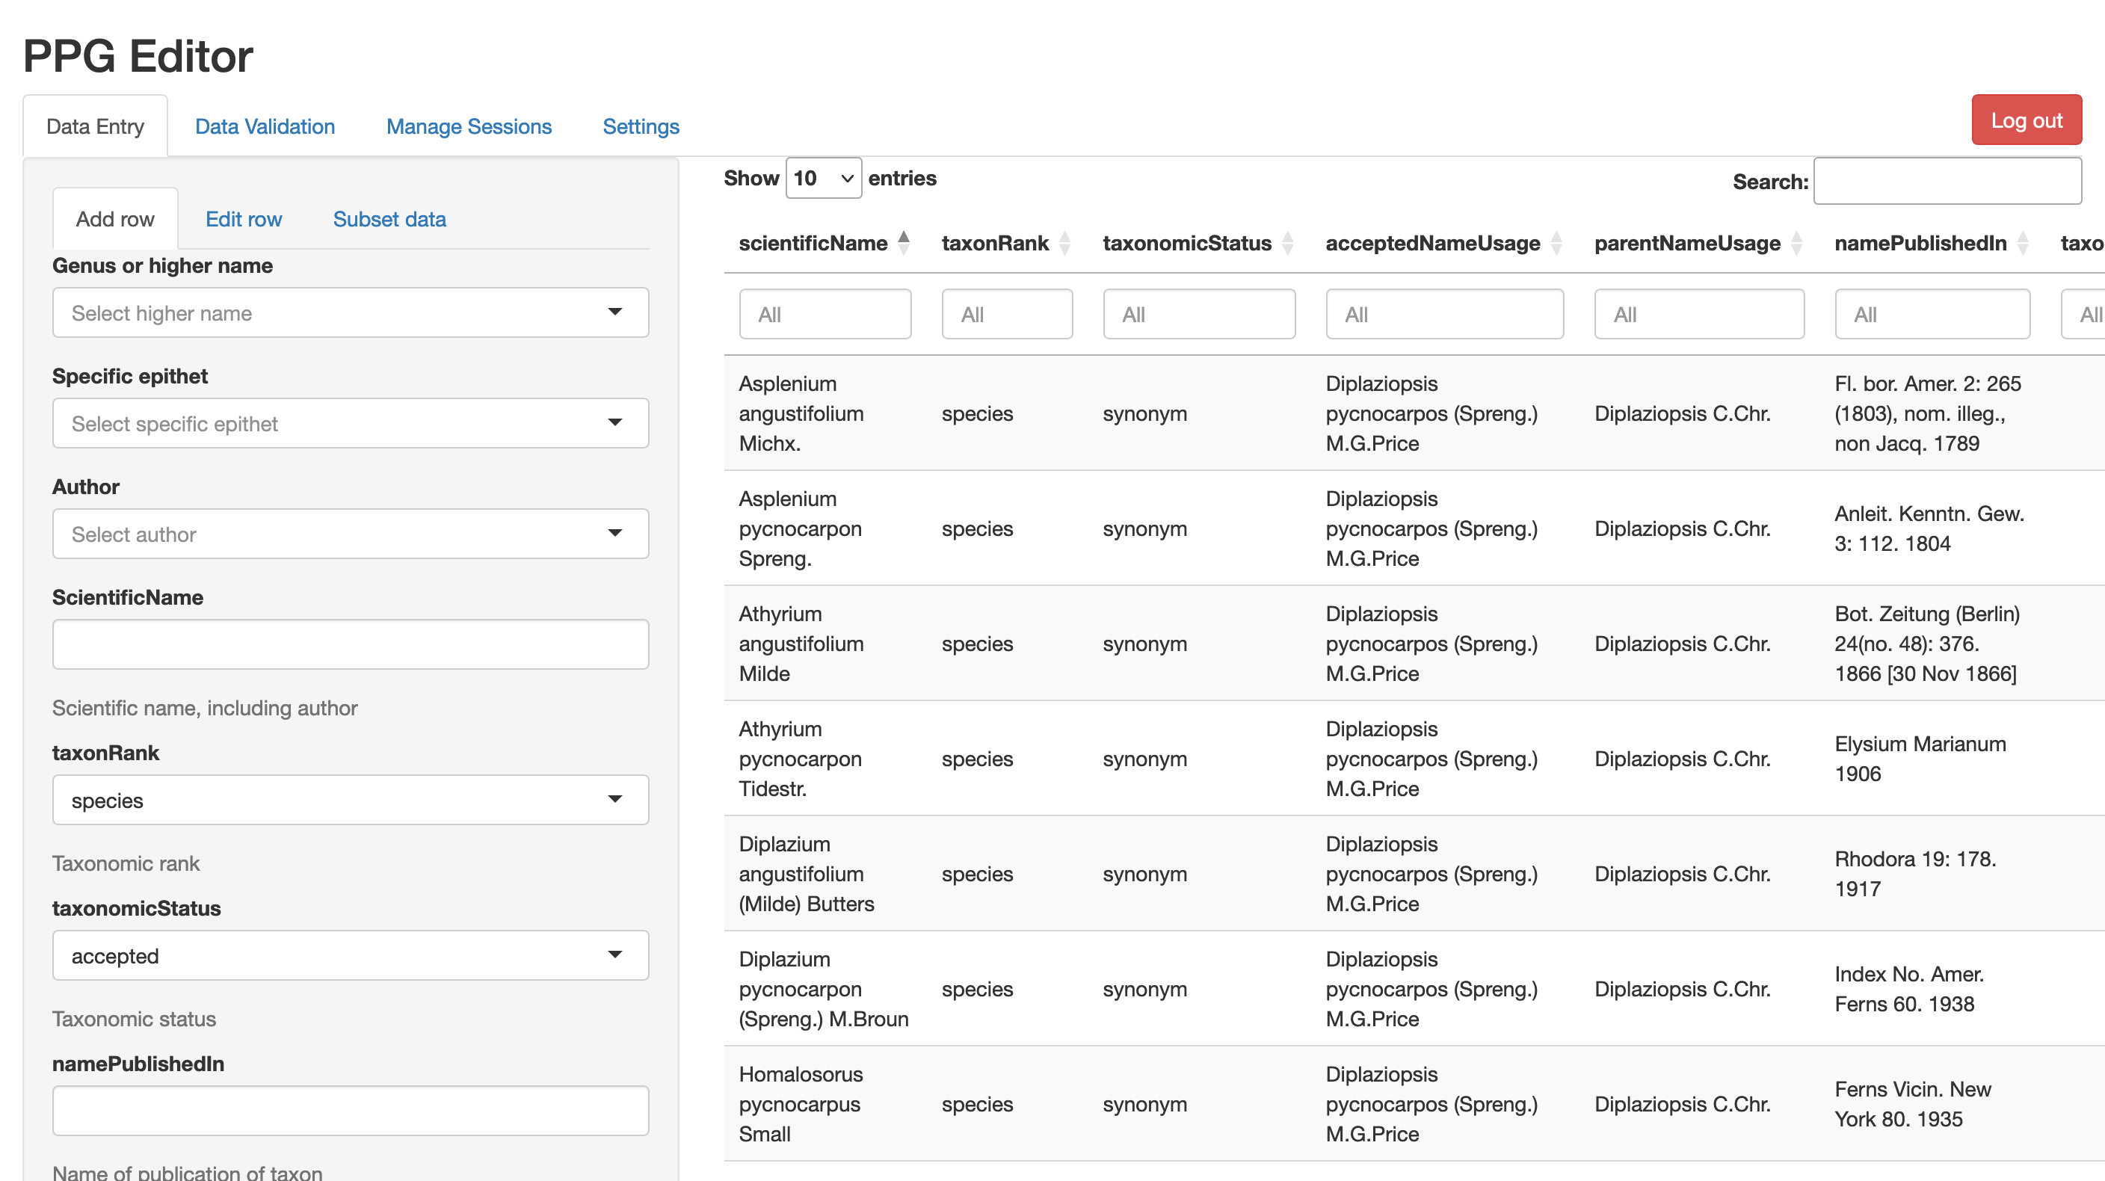
Task: Open taxonomicStatus accepted dropdown
Action: [350, 955]
